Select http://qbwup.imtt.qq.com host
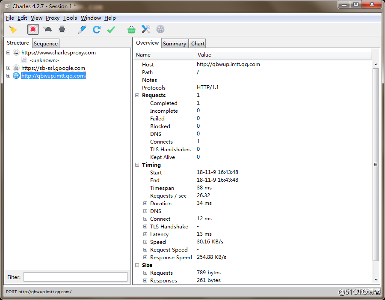This screenshot has width=385, height=300. [x=53, y=76]
